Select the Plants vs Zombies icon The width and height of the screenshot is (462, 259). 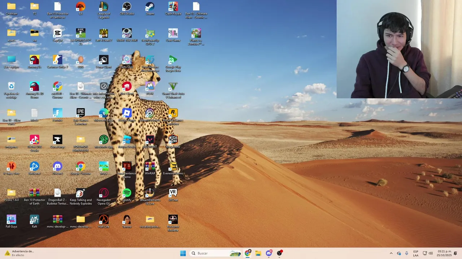[196, 37]
